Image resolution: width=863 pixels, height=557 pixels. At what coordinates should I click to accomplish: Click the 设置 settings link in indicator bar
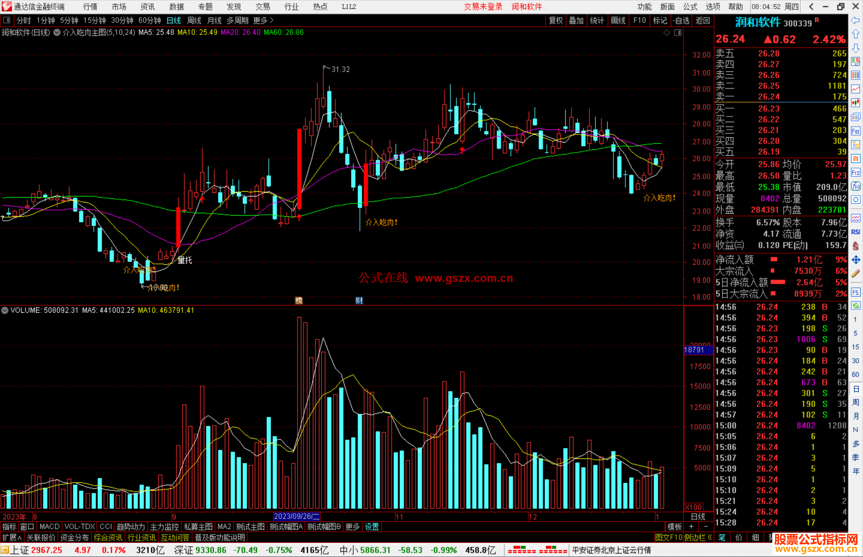(372, 527)
